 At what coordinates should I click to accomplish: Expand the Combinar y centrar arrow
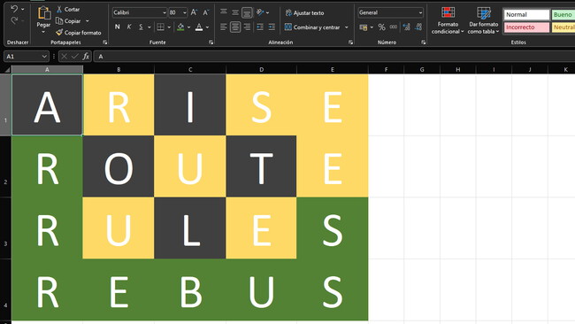coord(347,27)
